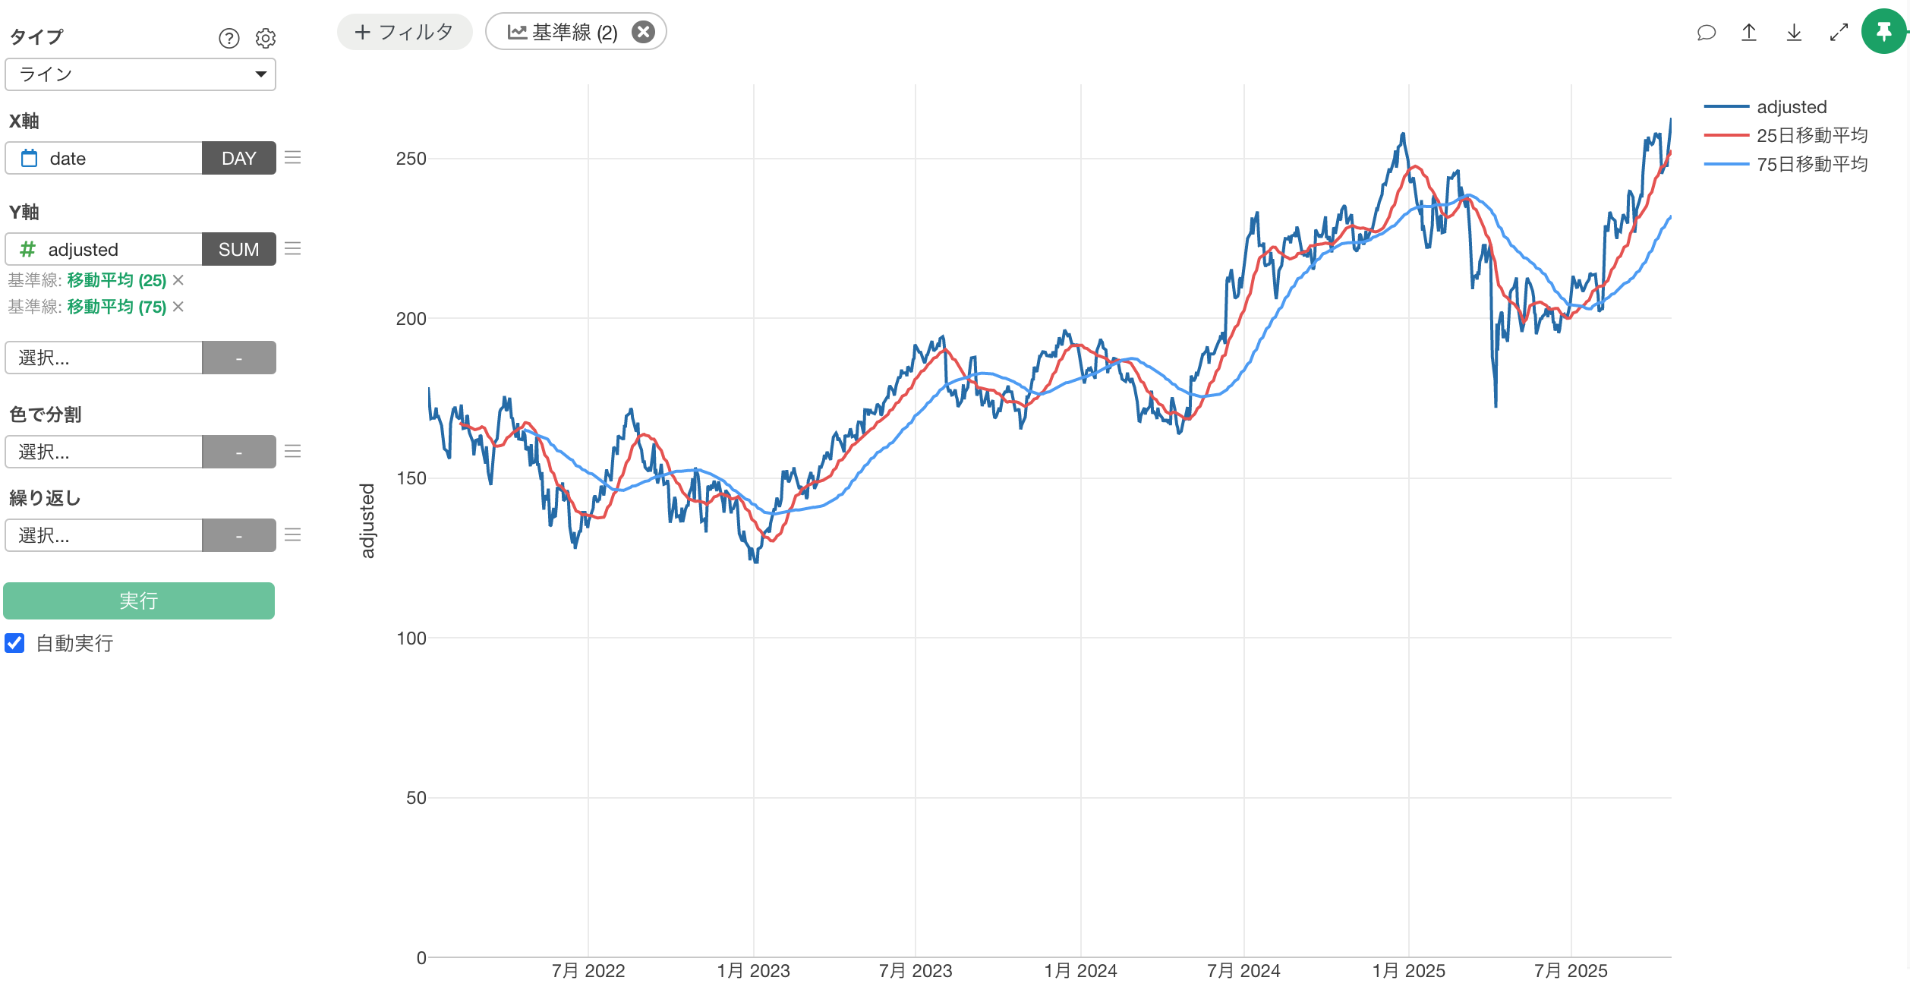The height and width of the screenshot is (993, 1910).
Task: Click 色で分割 column selection field
Action: click(104, 452)
